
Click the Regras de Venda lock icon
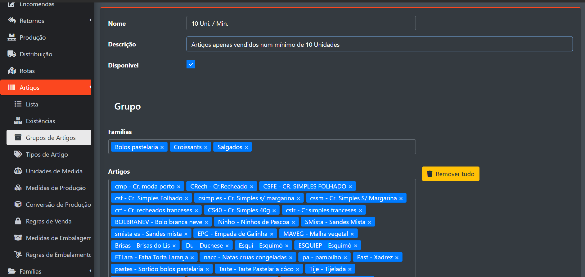pos(18,221)
